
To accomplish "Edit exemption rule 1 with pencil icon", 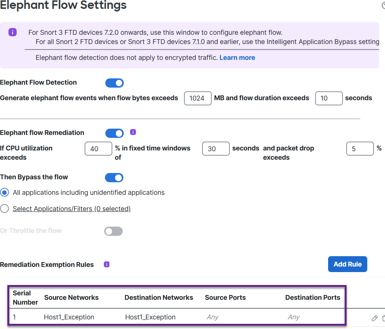I will click(374, 318).
